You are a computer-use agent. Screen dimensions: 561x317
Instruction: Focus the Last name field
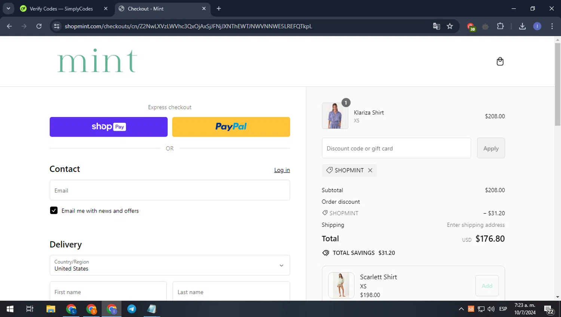point(231,292)
